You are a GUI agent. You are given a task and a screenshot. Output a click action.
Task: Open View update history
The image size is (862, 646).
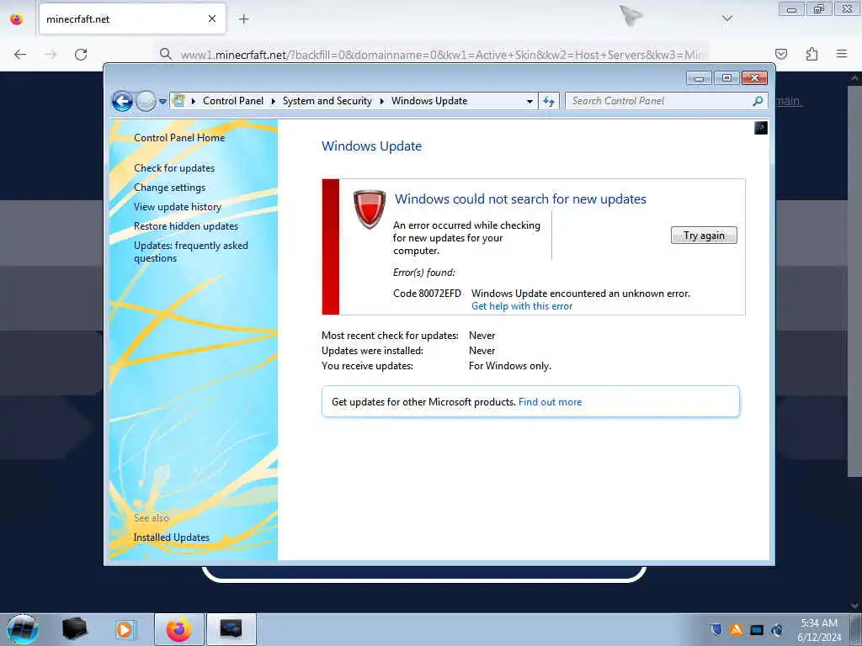pyautogui.click(x=178, y=207)
